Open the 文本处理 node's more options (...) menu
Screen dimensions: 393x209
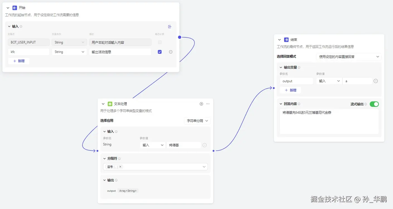click(208, 104)
